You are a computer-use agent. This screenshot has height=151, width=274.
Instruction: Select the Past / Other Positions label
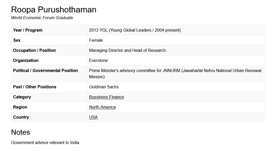click(35, 87)
